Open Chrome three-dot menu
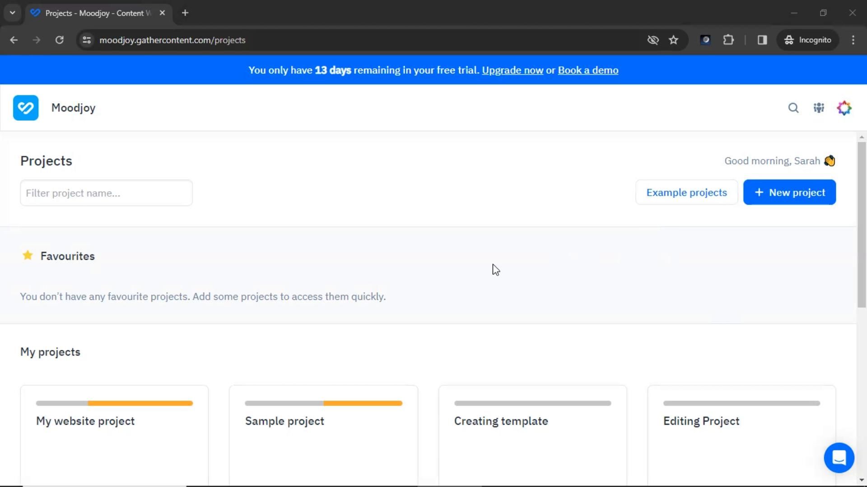Image resolution: width=867 pixels, height=487 pixels. click(853, 40)
